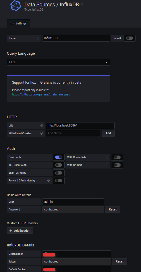141x272 pixels.
Task: Click the InfluxDB data source logo icon
Action: (x=16, y=5)
